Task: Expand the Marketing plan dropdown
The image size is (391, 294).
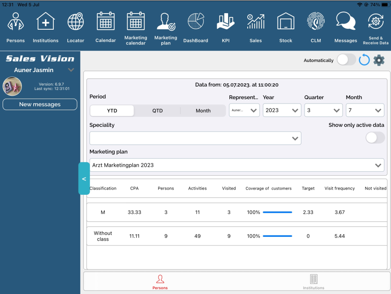Action: [237, 165]
